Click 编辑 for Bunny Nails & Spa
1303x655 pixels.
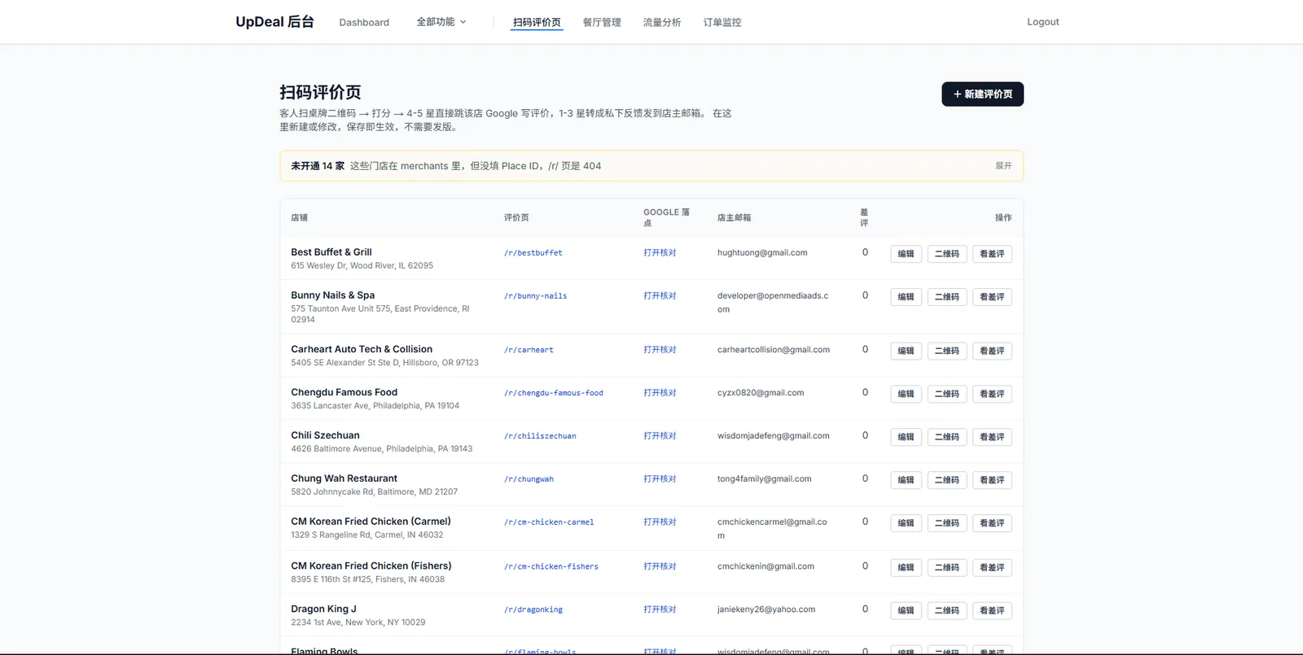pos(906,297)
